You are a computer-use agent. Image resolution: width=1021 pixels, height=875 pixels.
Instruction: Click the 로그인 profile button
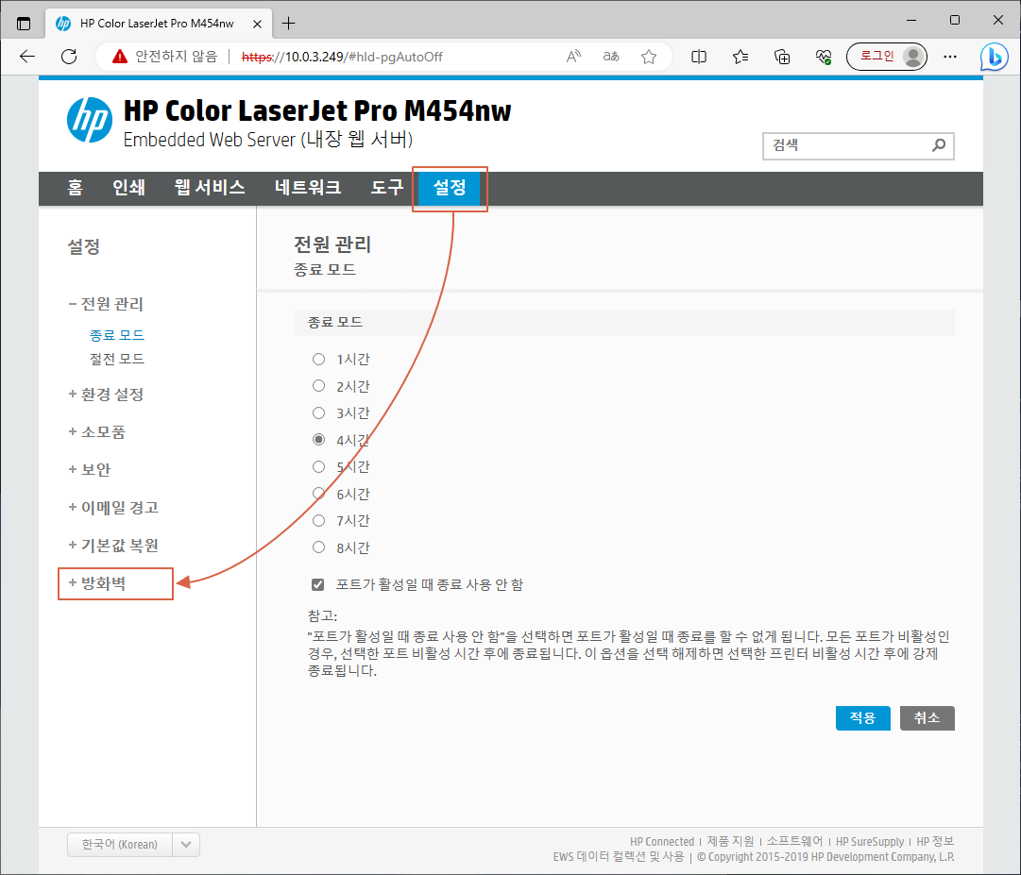(x=886, y=57)
